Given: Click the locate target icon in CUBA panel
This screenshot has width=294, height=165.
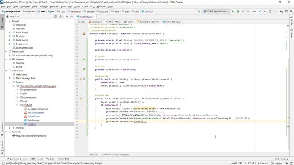Looking at the screenshot, I should (x=56, y=16).
